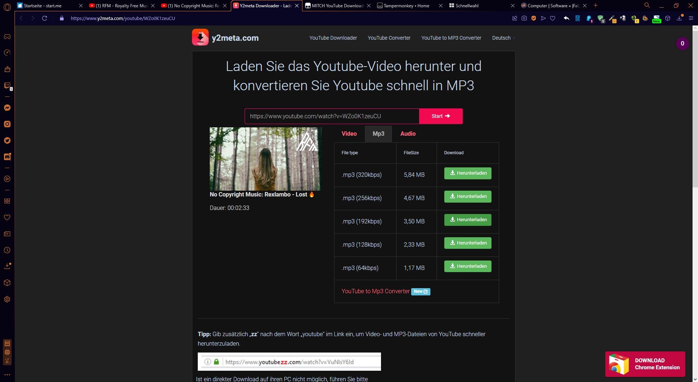Viewport: 698px width, 382px height.
Task: Open YouTube Downloader nav link
Action: pyautogui.click(x=333, y=38)
